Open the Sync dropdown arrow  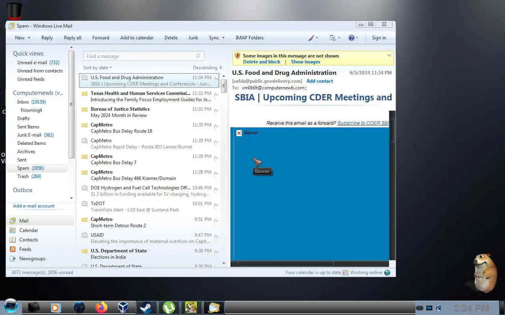(x=223, y=38)
